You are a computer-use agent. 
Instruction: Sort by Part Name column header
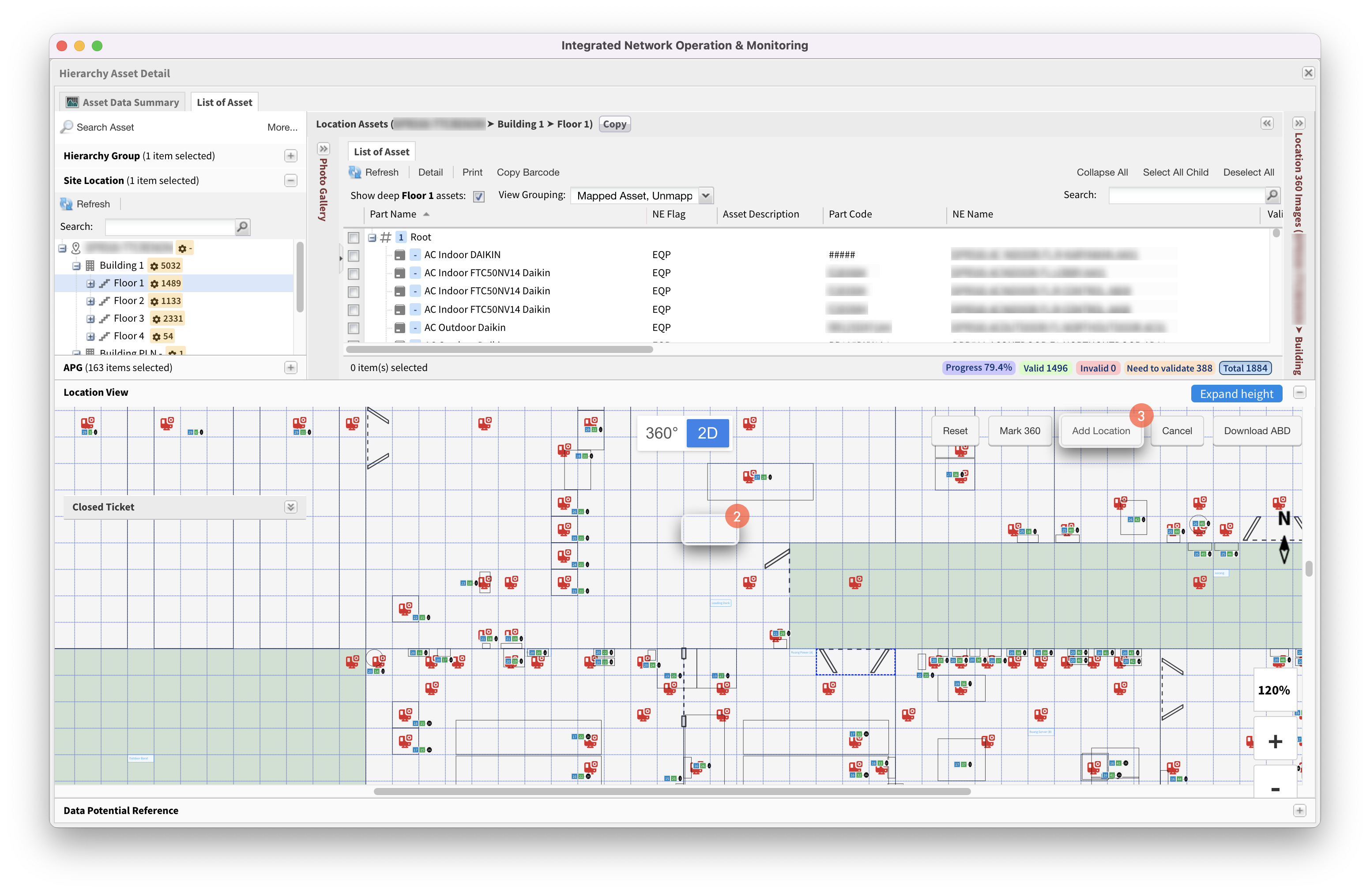(x=392, y=214)
